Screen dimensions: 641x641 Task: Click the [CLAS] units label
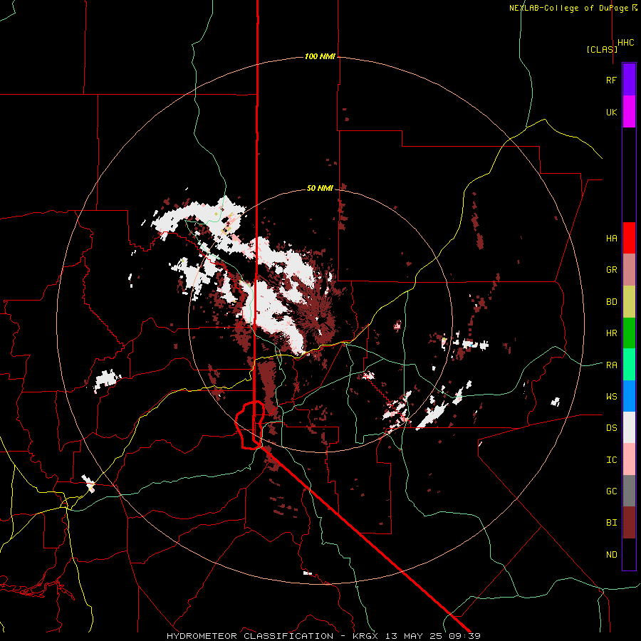coord(602,49)
